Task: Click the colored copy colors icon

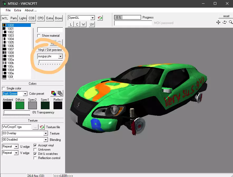Action: click(54, 93)
